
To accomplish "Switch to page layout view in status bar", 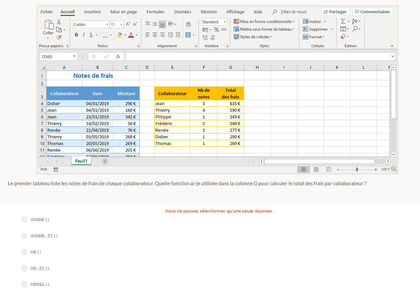I will click(316, 169).
